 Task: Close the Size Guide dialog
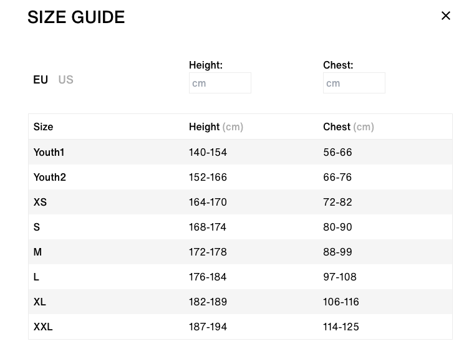click(x=445, y=16)
